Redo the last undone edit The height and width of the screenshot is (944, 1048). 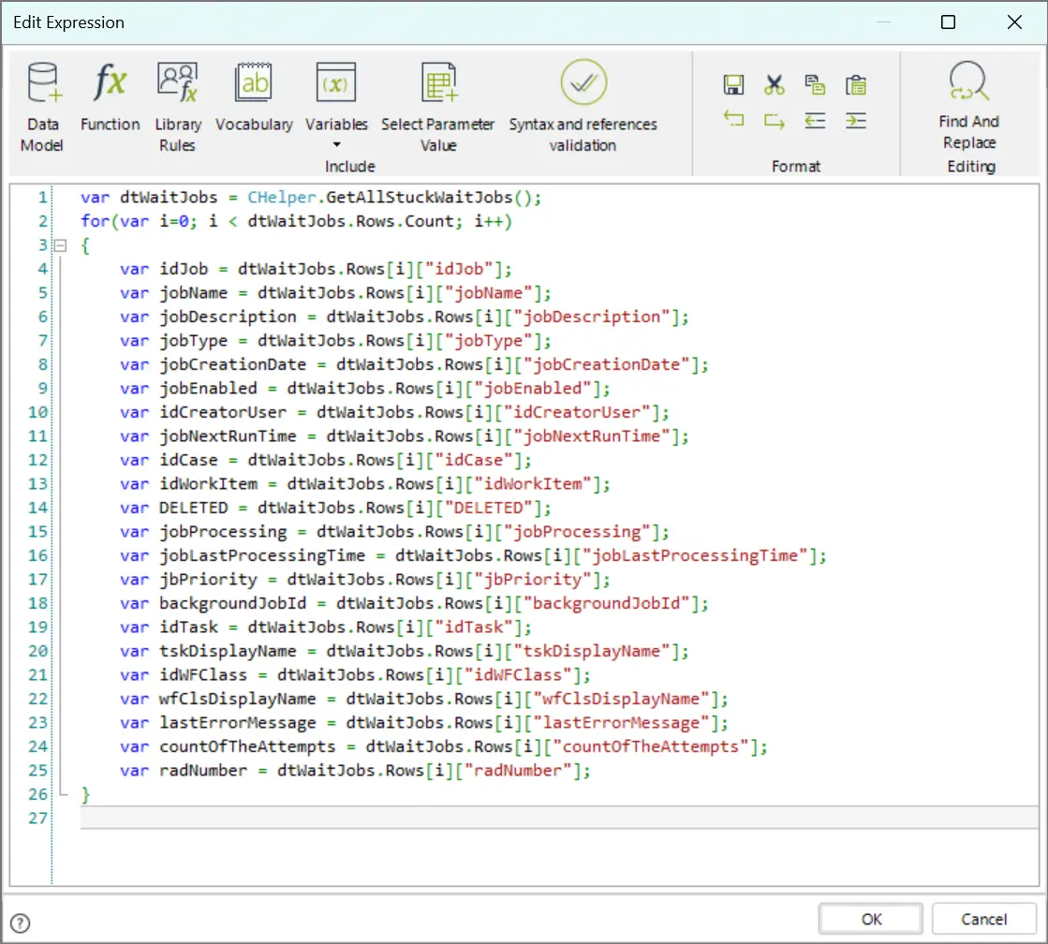pyautogui.click(x=774, y=120)
